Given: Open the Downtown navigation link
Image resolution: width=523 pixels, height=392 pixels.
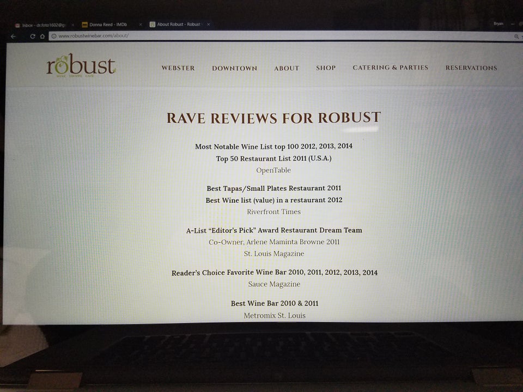Looking at the screenshot, I should [234, 68].
